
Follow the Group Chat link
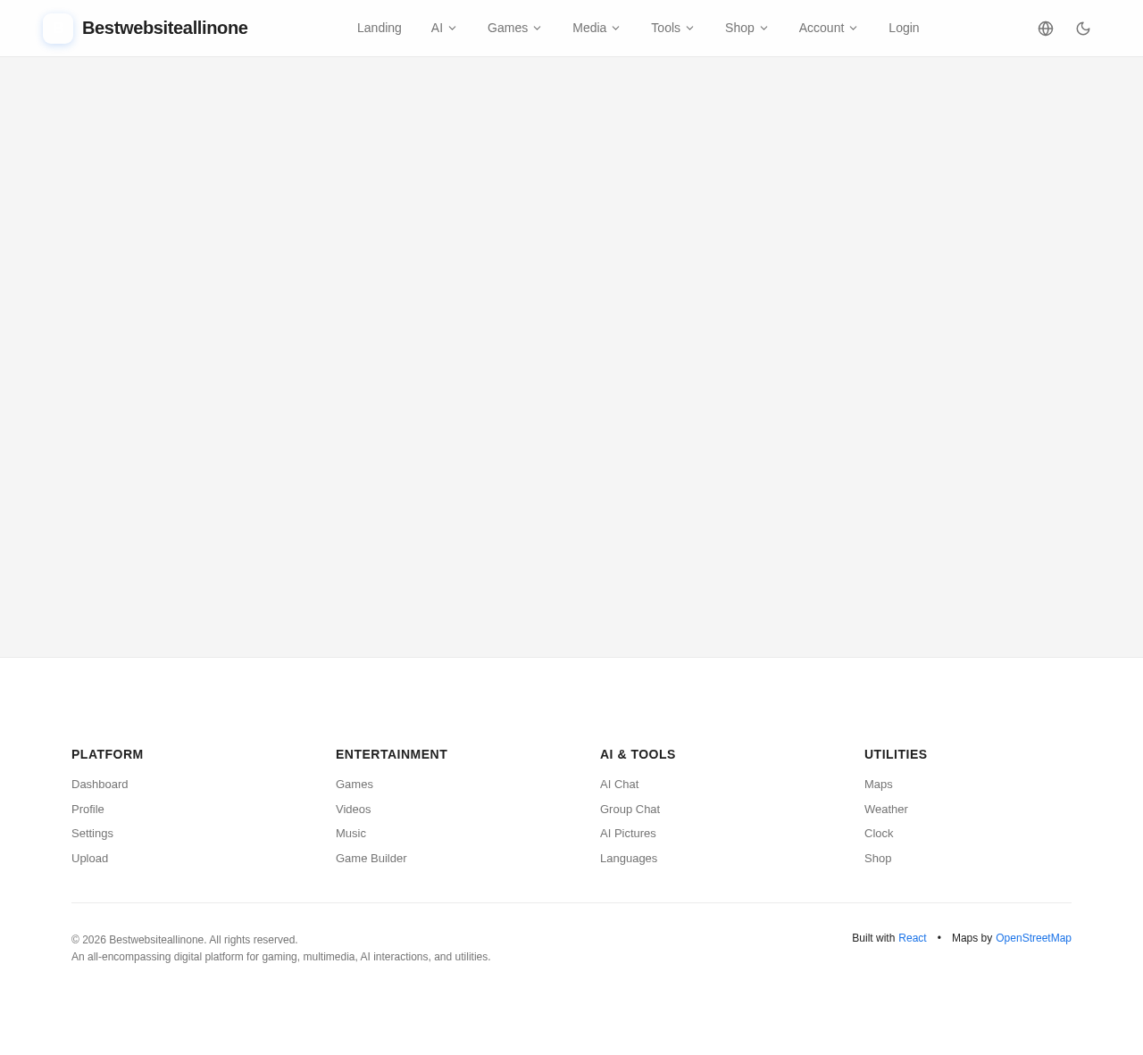[630, 810]
